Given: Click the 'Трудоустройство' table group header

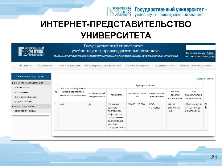Looking at the screenshot, I should 145,85.
